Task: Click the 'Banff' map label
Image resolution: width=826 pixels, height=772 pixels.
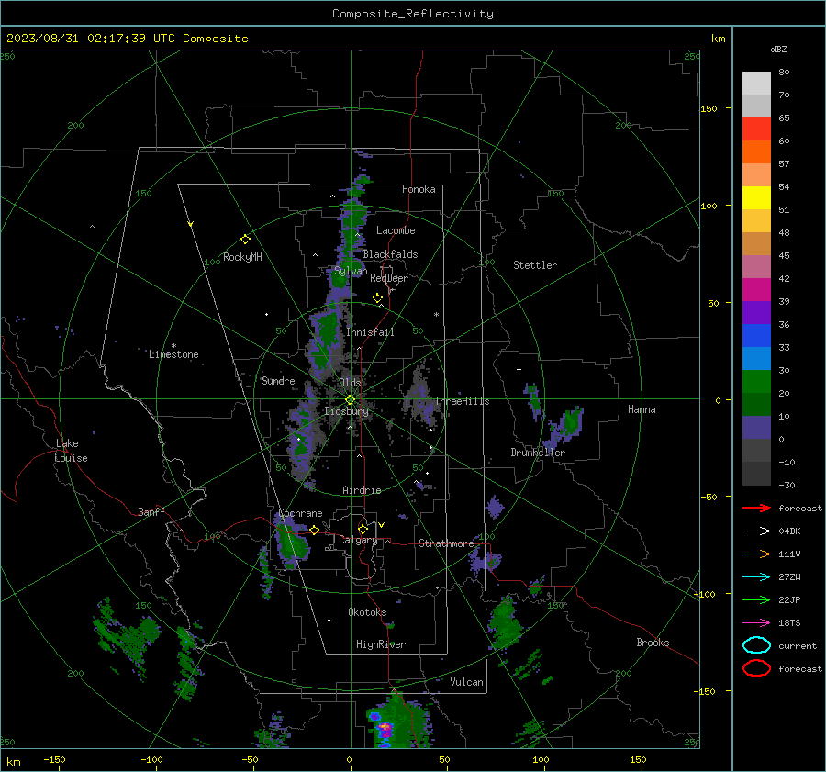Action: pos(151,511)
